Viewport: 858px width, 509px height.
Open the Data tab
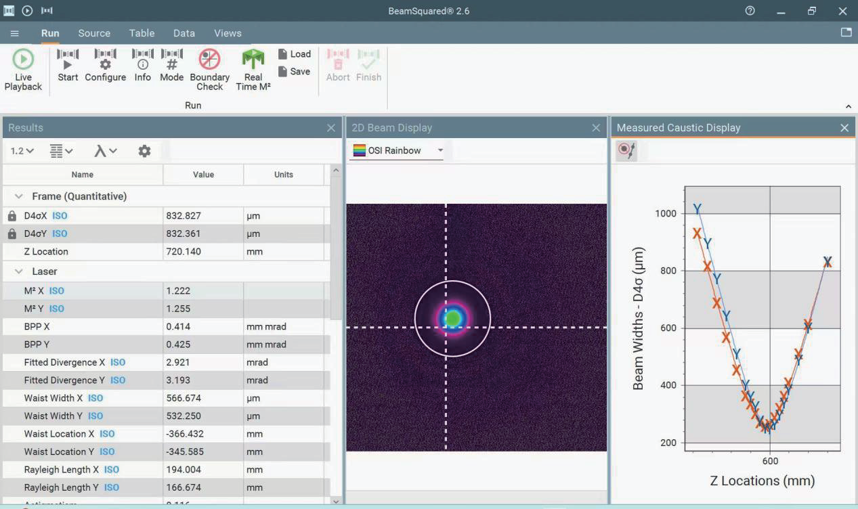tap(184, 33)
